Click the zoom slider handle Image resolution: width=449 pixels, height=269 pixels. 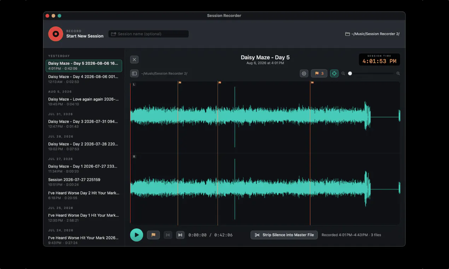(x=350, y=74)
